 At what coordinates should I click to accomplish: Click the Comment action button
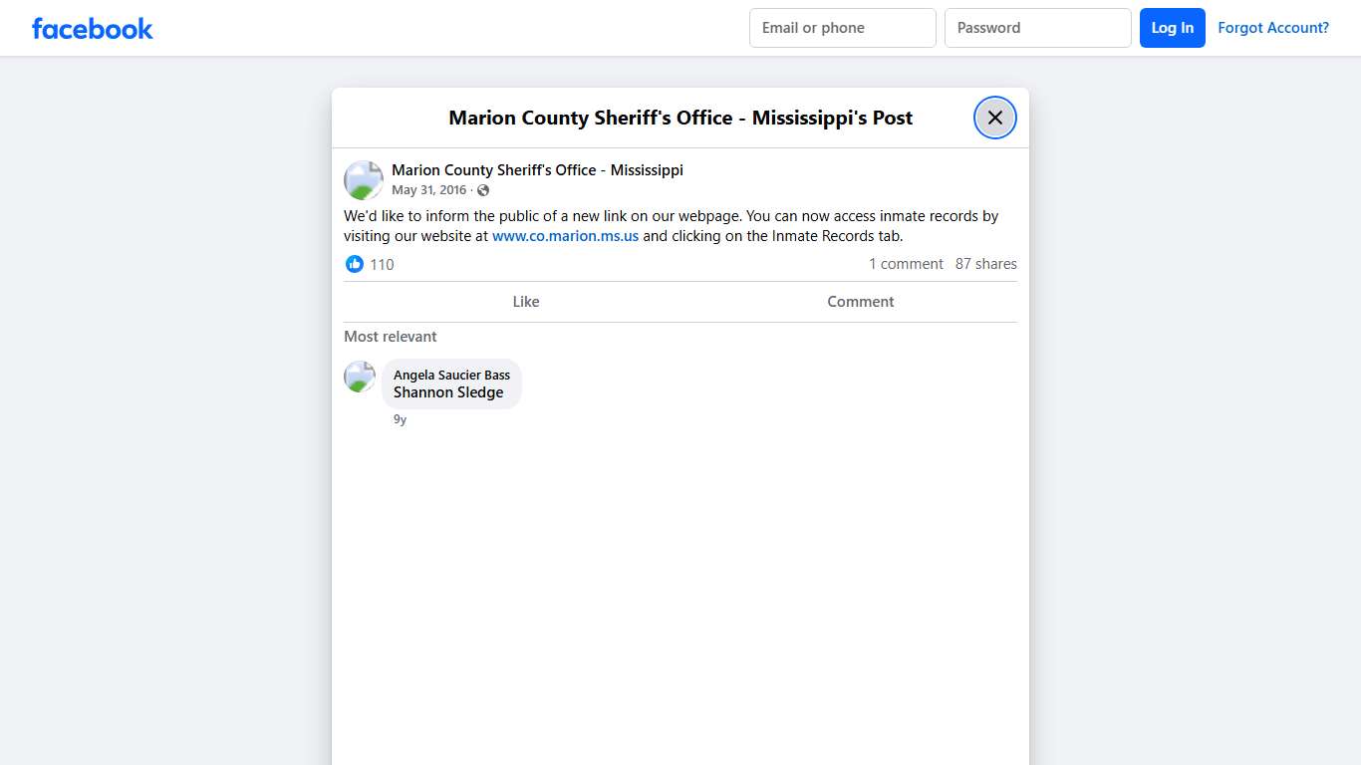pos(860,302)
